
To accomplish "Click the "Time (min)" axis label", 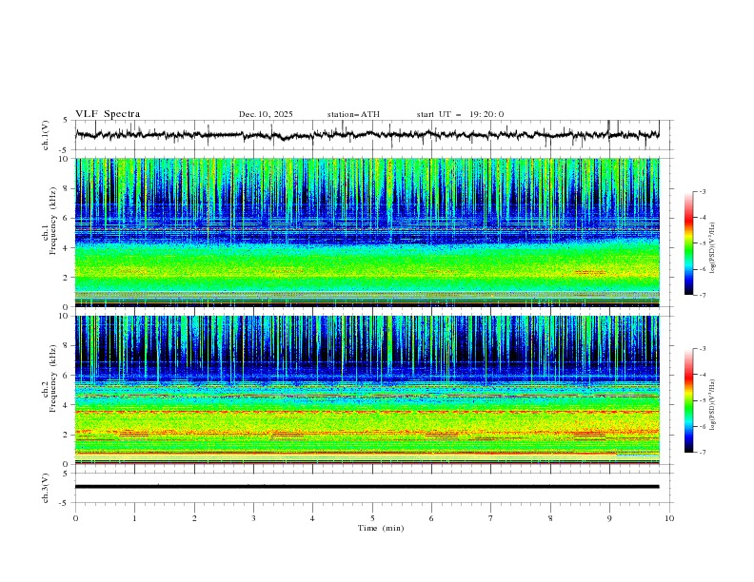I will (x=381, y=528).
